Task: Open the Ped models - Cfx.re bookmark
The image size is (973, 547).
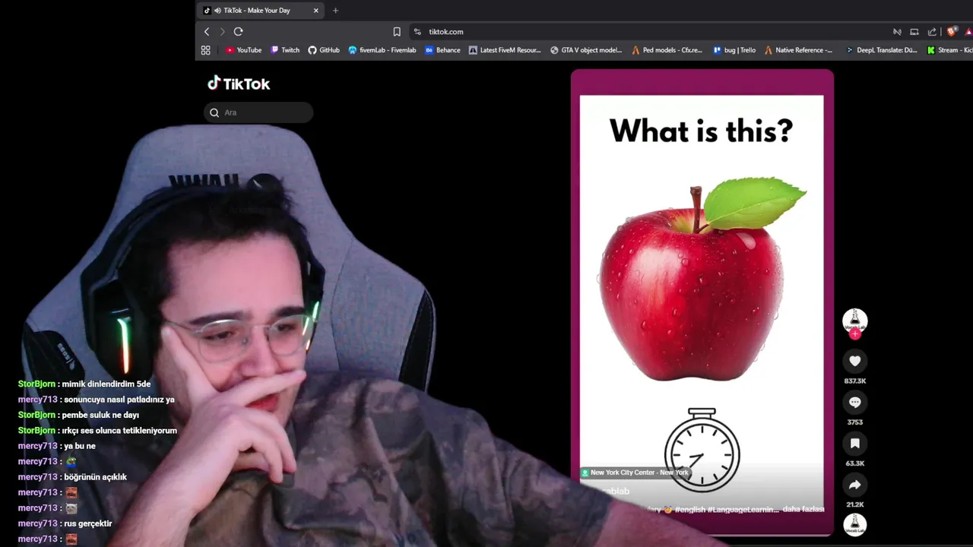Action: (x=667, y=50)
